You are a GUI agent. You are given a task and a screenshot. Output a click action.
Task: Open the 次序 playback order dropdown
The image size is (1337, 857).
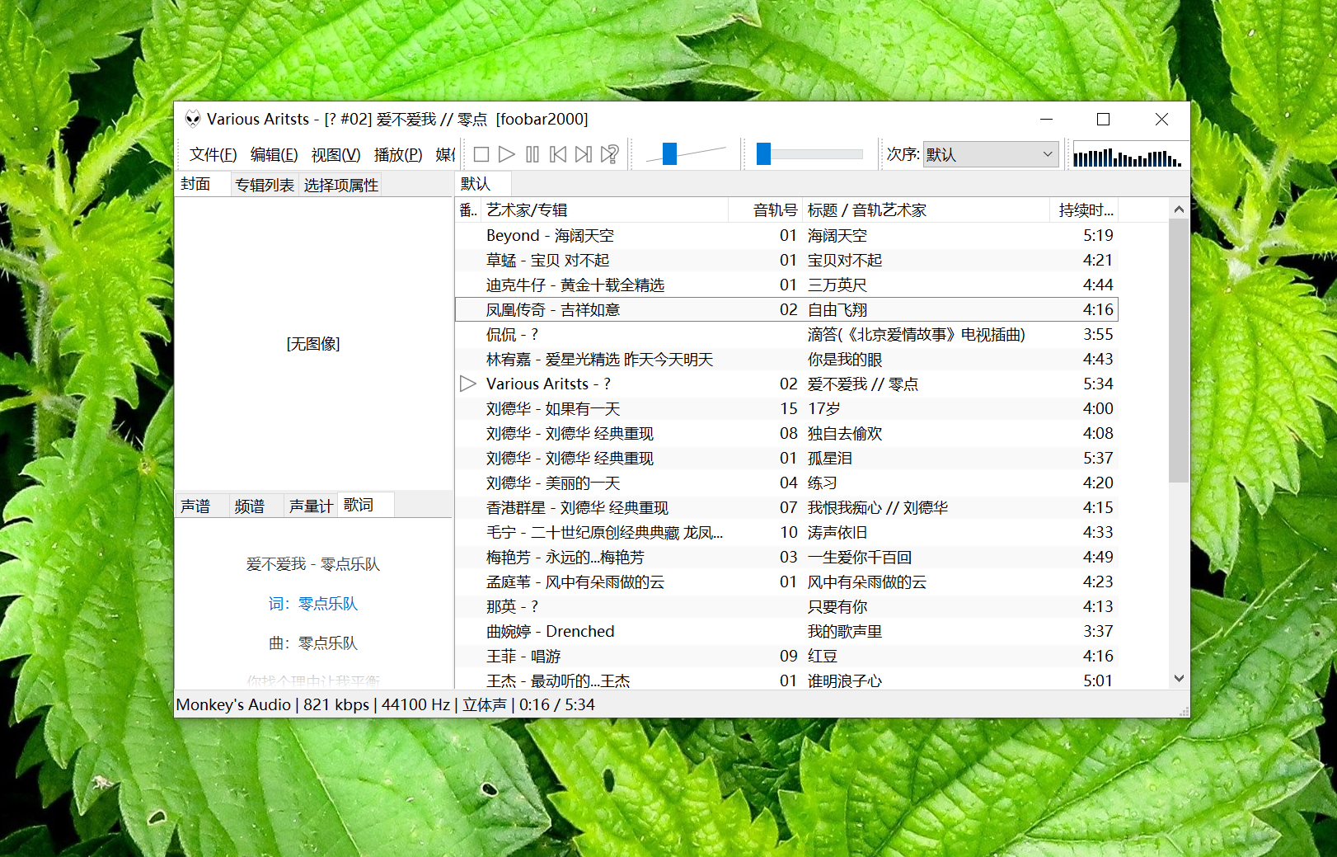[x=990, y=154]
